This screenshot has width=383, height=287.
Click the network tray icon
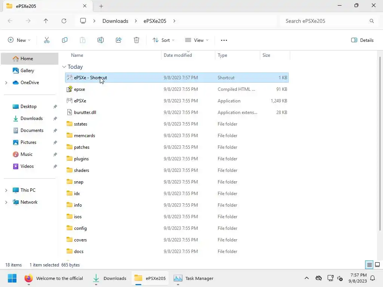click(x=330, y=278)
